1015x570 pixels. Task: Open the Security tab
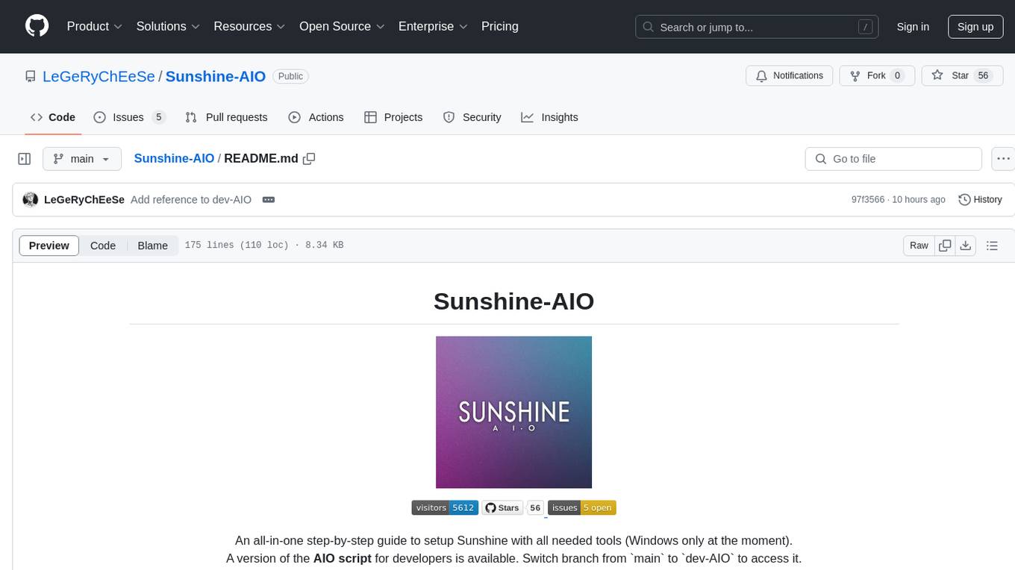pos(472,117)
